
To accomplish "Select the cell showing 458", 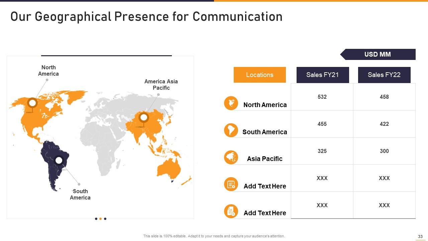I will pos(384,97).
